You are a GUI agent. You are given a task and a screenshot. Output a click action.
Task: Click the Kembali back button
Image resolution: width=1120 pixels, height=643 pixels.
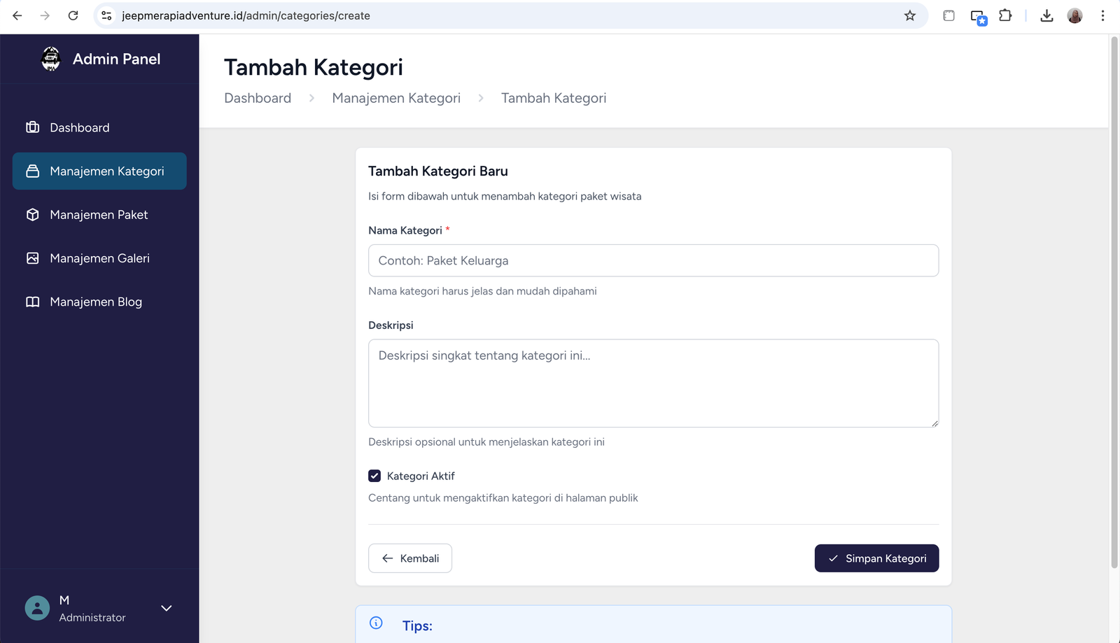pyautogui.click(x=410, y=558)
